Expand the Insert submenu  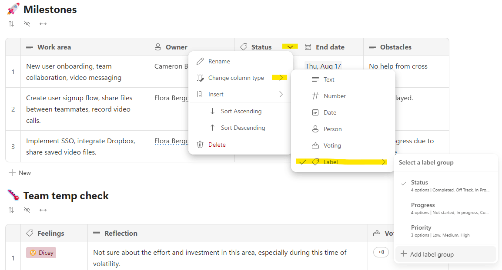pos(240,94)
